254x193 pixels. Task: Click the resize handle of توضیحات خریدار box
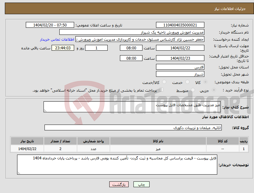tap(19, 173)
